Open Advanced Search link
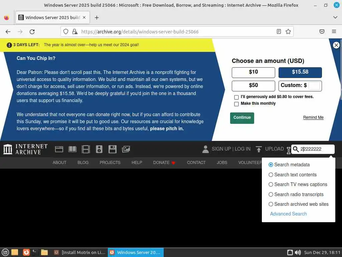342x257 pixels. pyautogui.click(x=288, y=214)
